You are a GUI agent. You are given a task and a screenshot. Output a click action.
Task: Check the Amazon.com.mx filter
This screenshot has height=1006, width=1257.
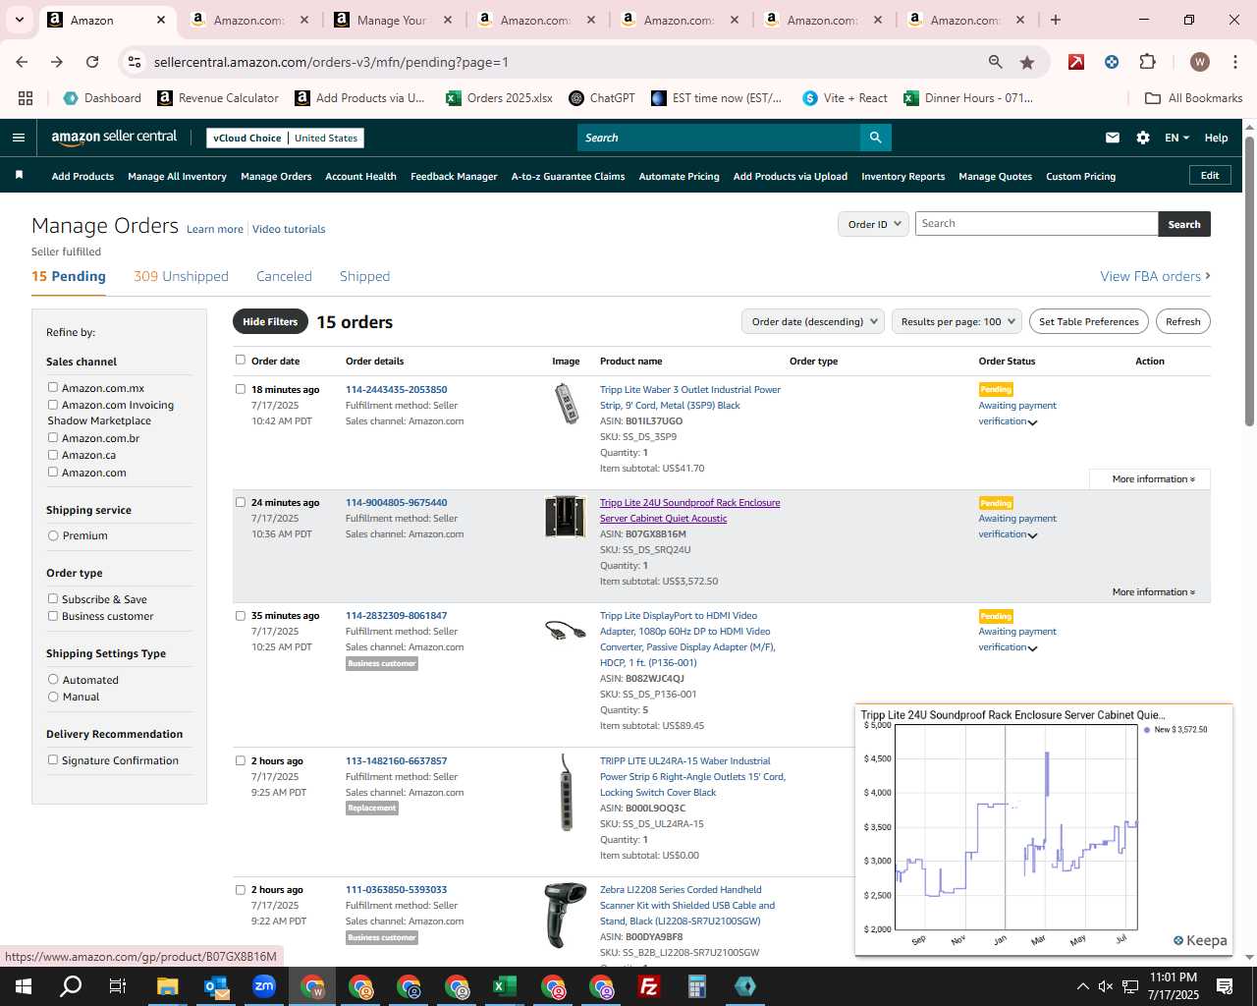click(53, 387)
